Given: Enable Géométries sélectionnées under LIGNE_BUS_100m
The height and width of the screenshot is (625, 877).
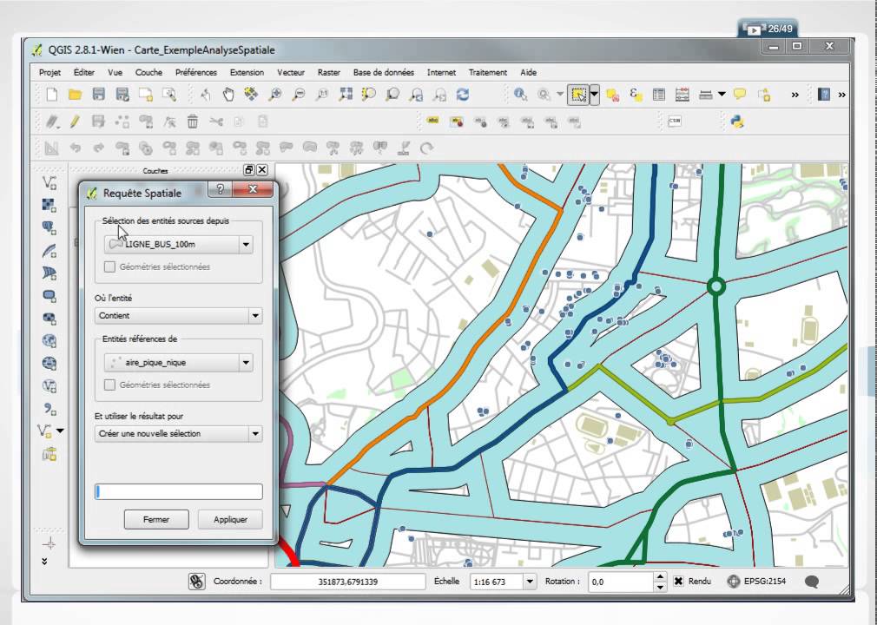Looking at the screenshot, I should [110, 266].
